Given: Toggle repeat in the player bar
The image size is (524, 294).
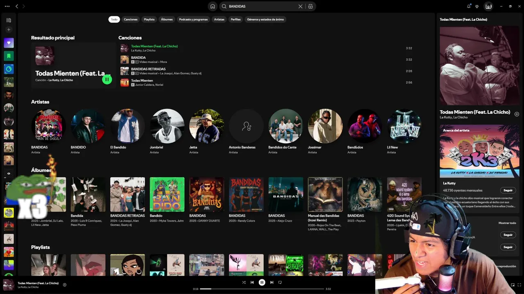Looking at the screenshot, I should point(280,282).
